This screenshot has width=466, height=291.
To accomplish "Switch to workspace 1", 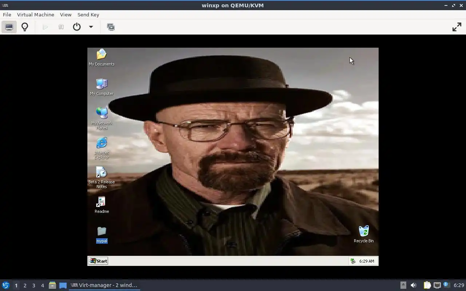I will 16,286.
